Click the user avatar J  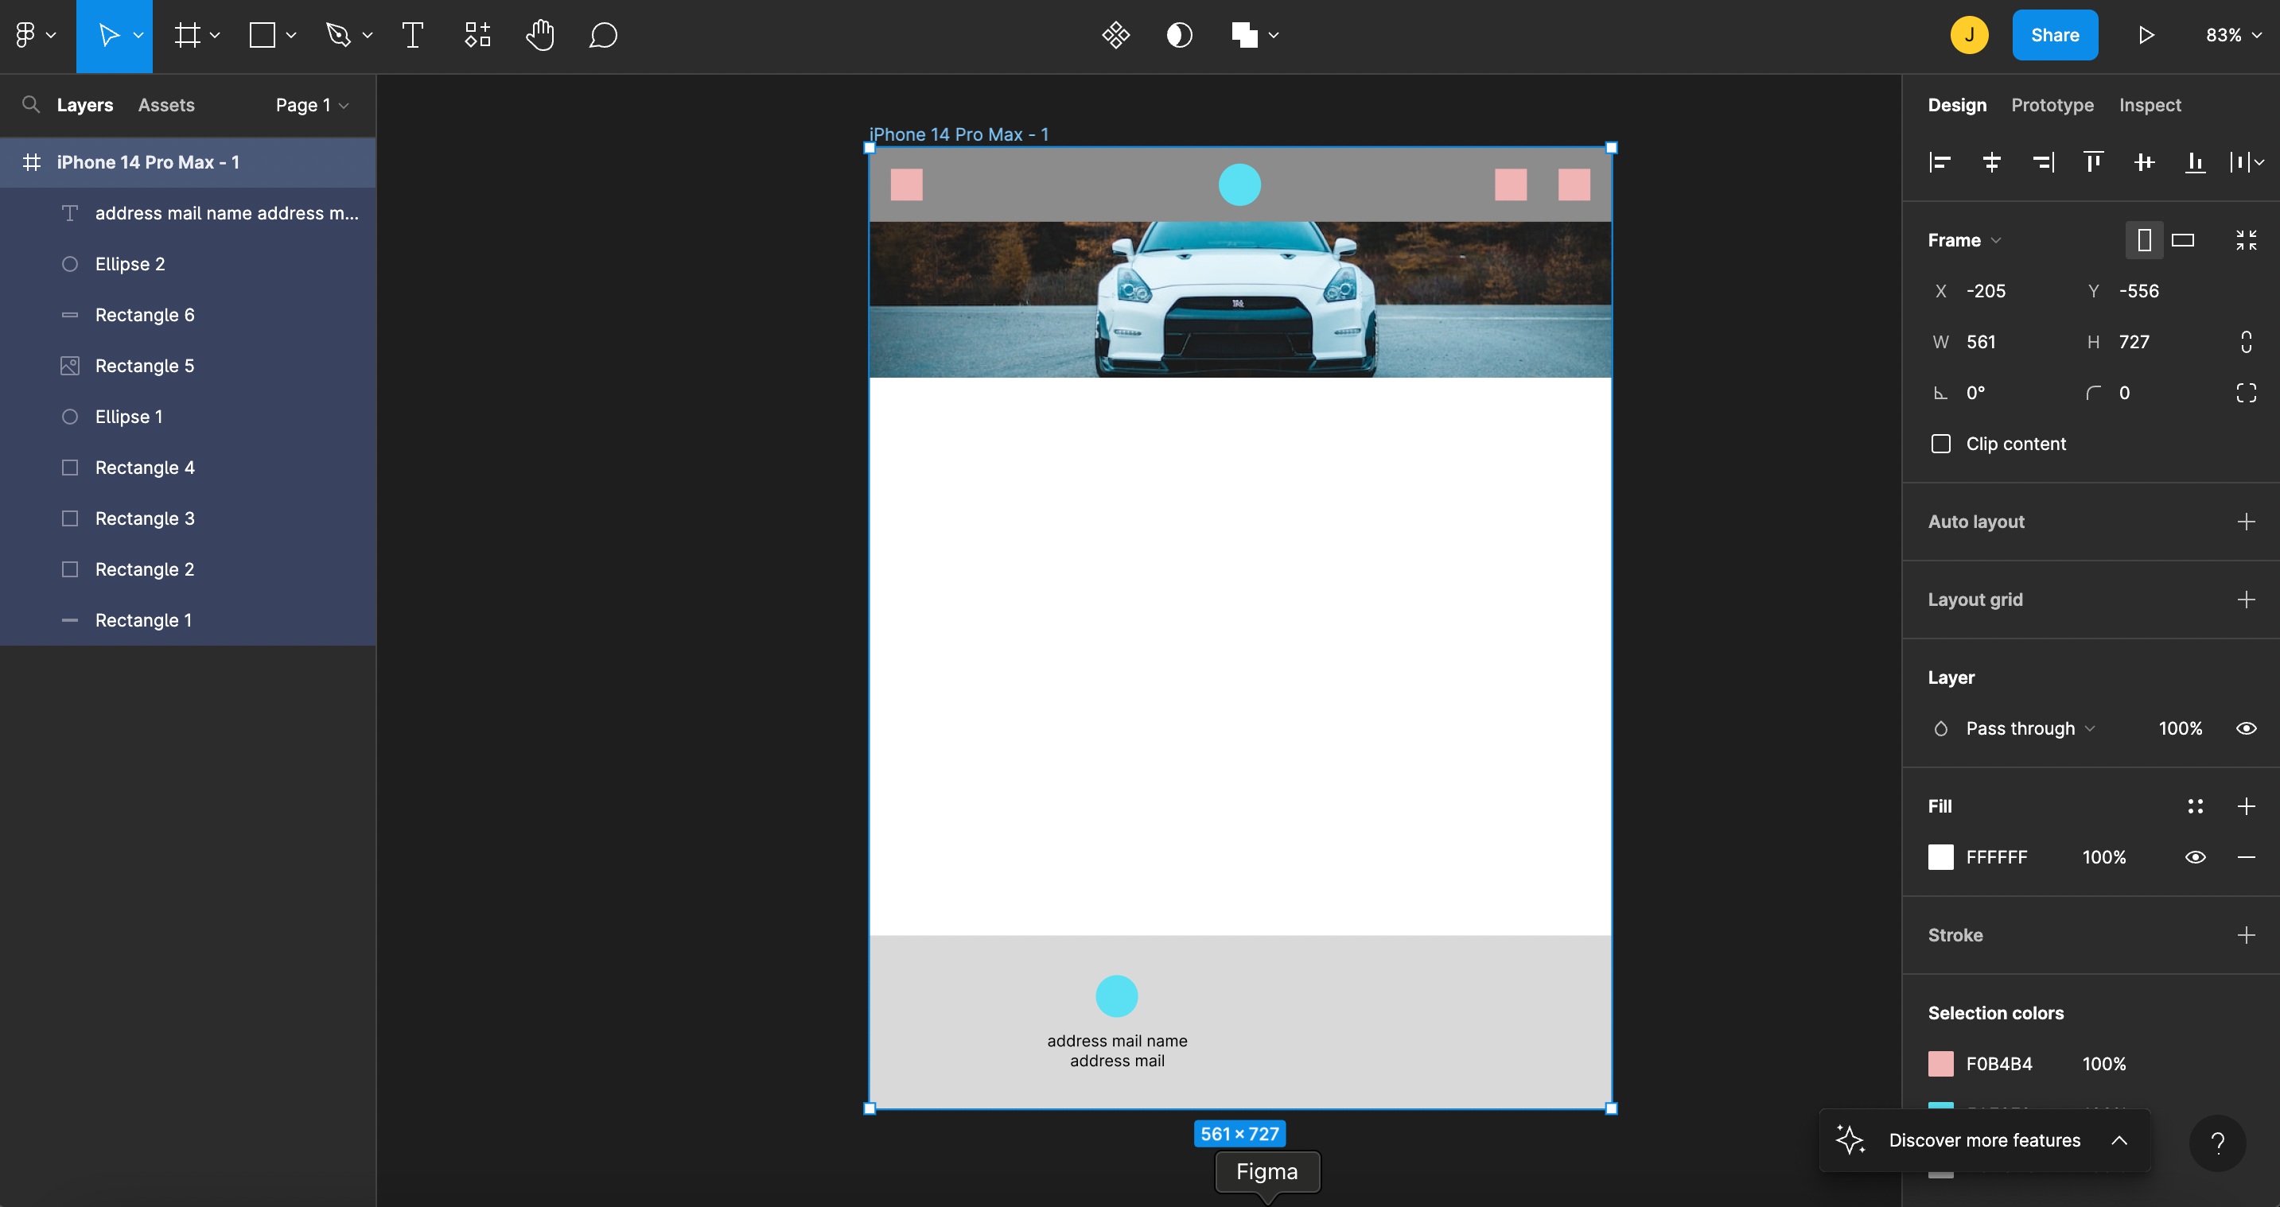click(1969, 36)
